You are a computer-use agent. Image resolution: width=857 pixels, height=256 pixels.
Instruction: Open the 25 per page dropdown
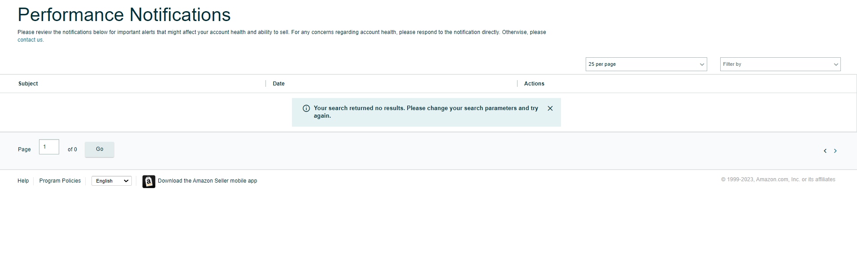[646, 64]
